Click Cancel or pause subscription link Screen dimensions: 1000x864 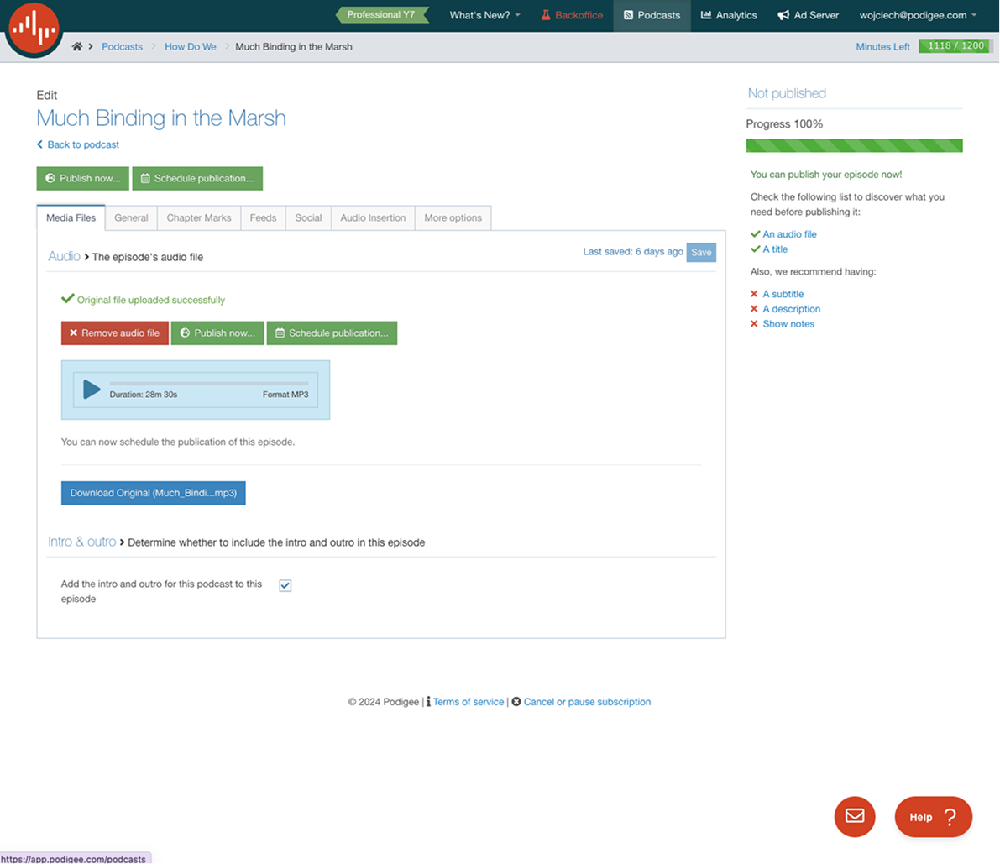(588, 701)
